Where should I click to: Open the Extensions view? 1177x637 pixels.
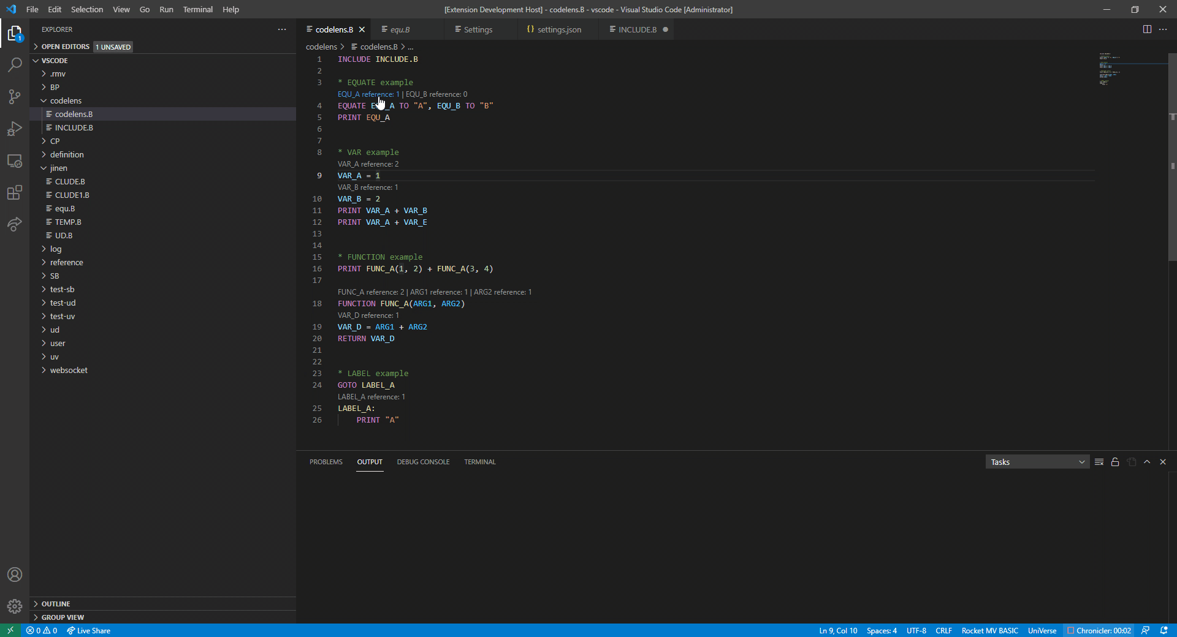[14, 193]
